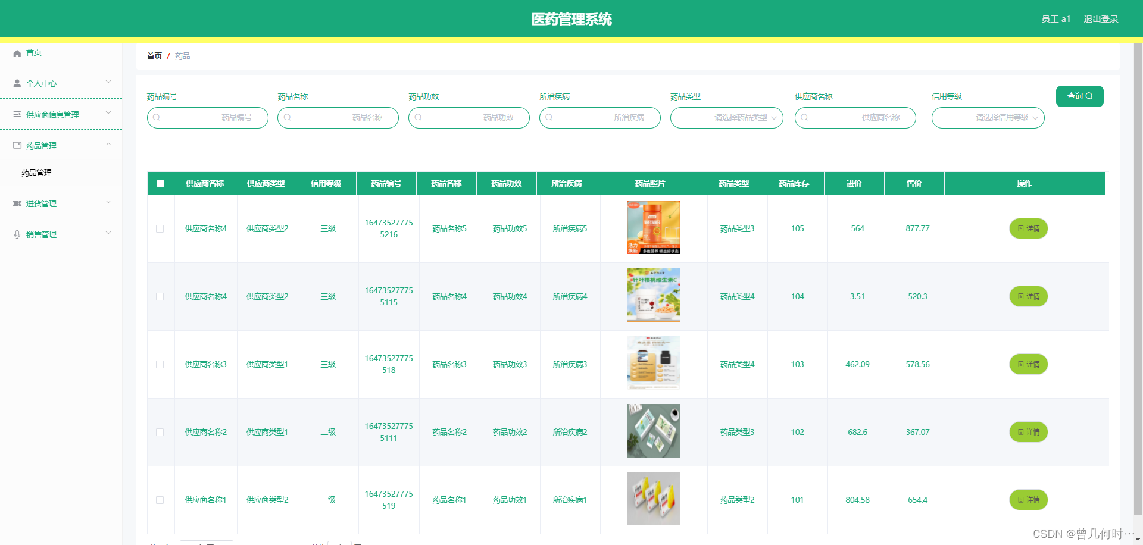Screen dimensions: 1143x545
Task: Check the row for 药品名称1
Action: 160,500
